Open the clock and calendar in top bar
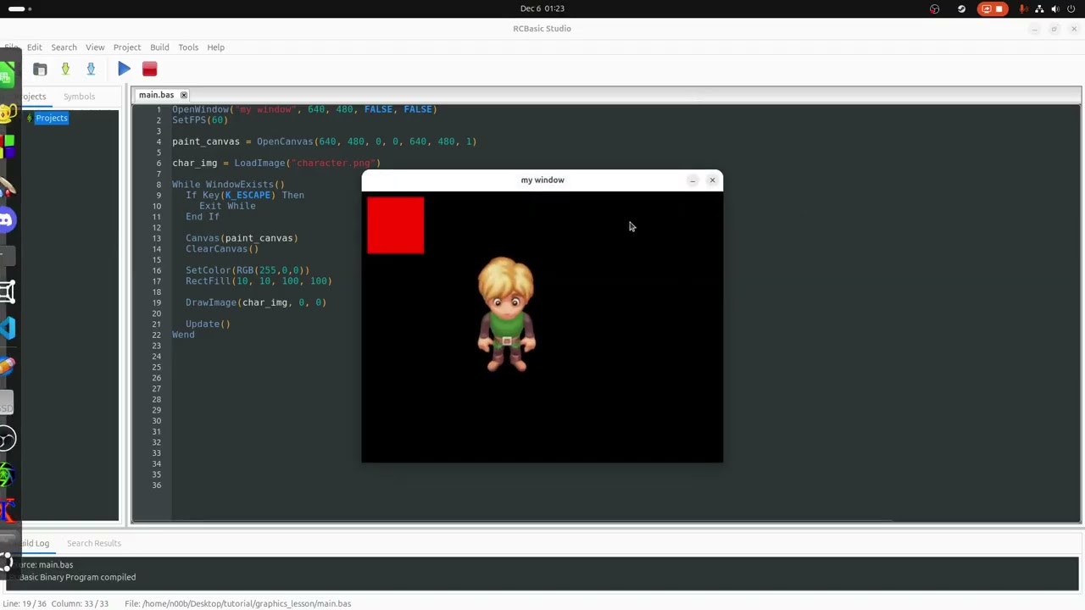 [542, 8]
